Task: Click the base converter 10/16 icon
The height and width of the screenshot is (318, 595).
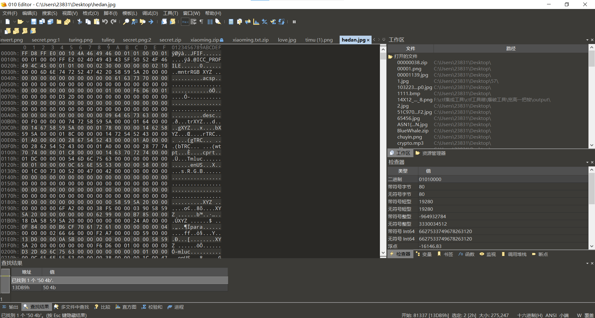Action: (x=281, y=22)
